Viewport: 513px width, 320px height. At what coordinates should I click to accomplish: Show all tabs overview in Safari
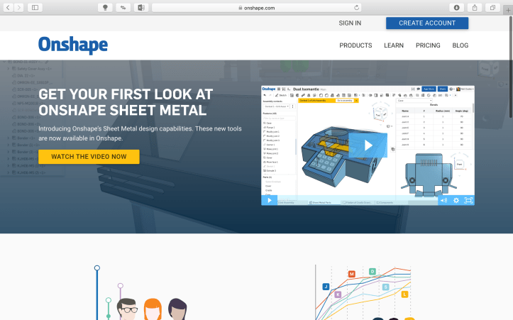[x=492, y=7]
